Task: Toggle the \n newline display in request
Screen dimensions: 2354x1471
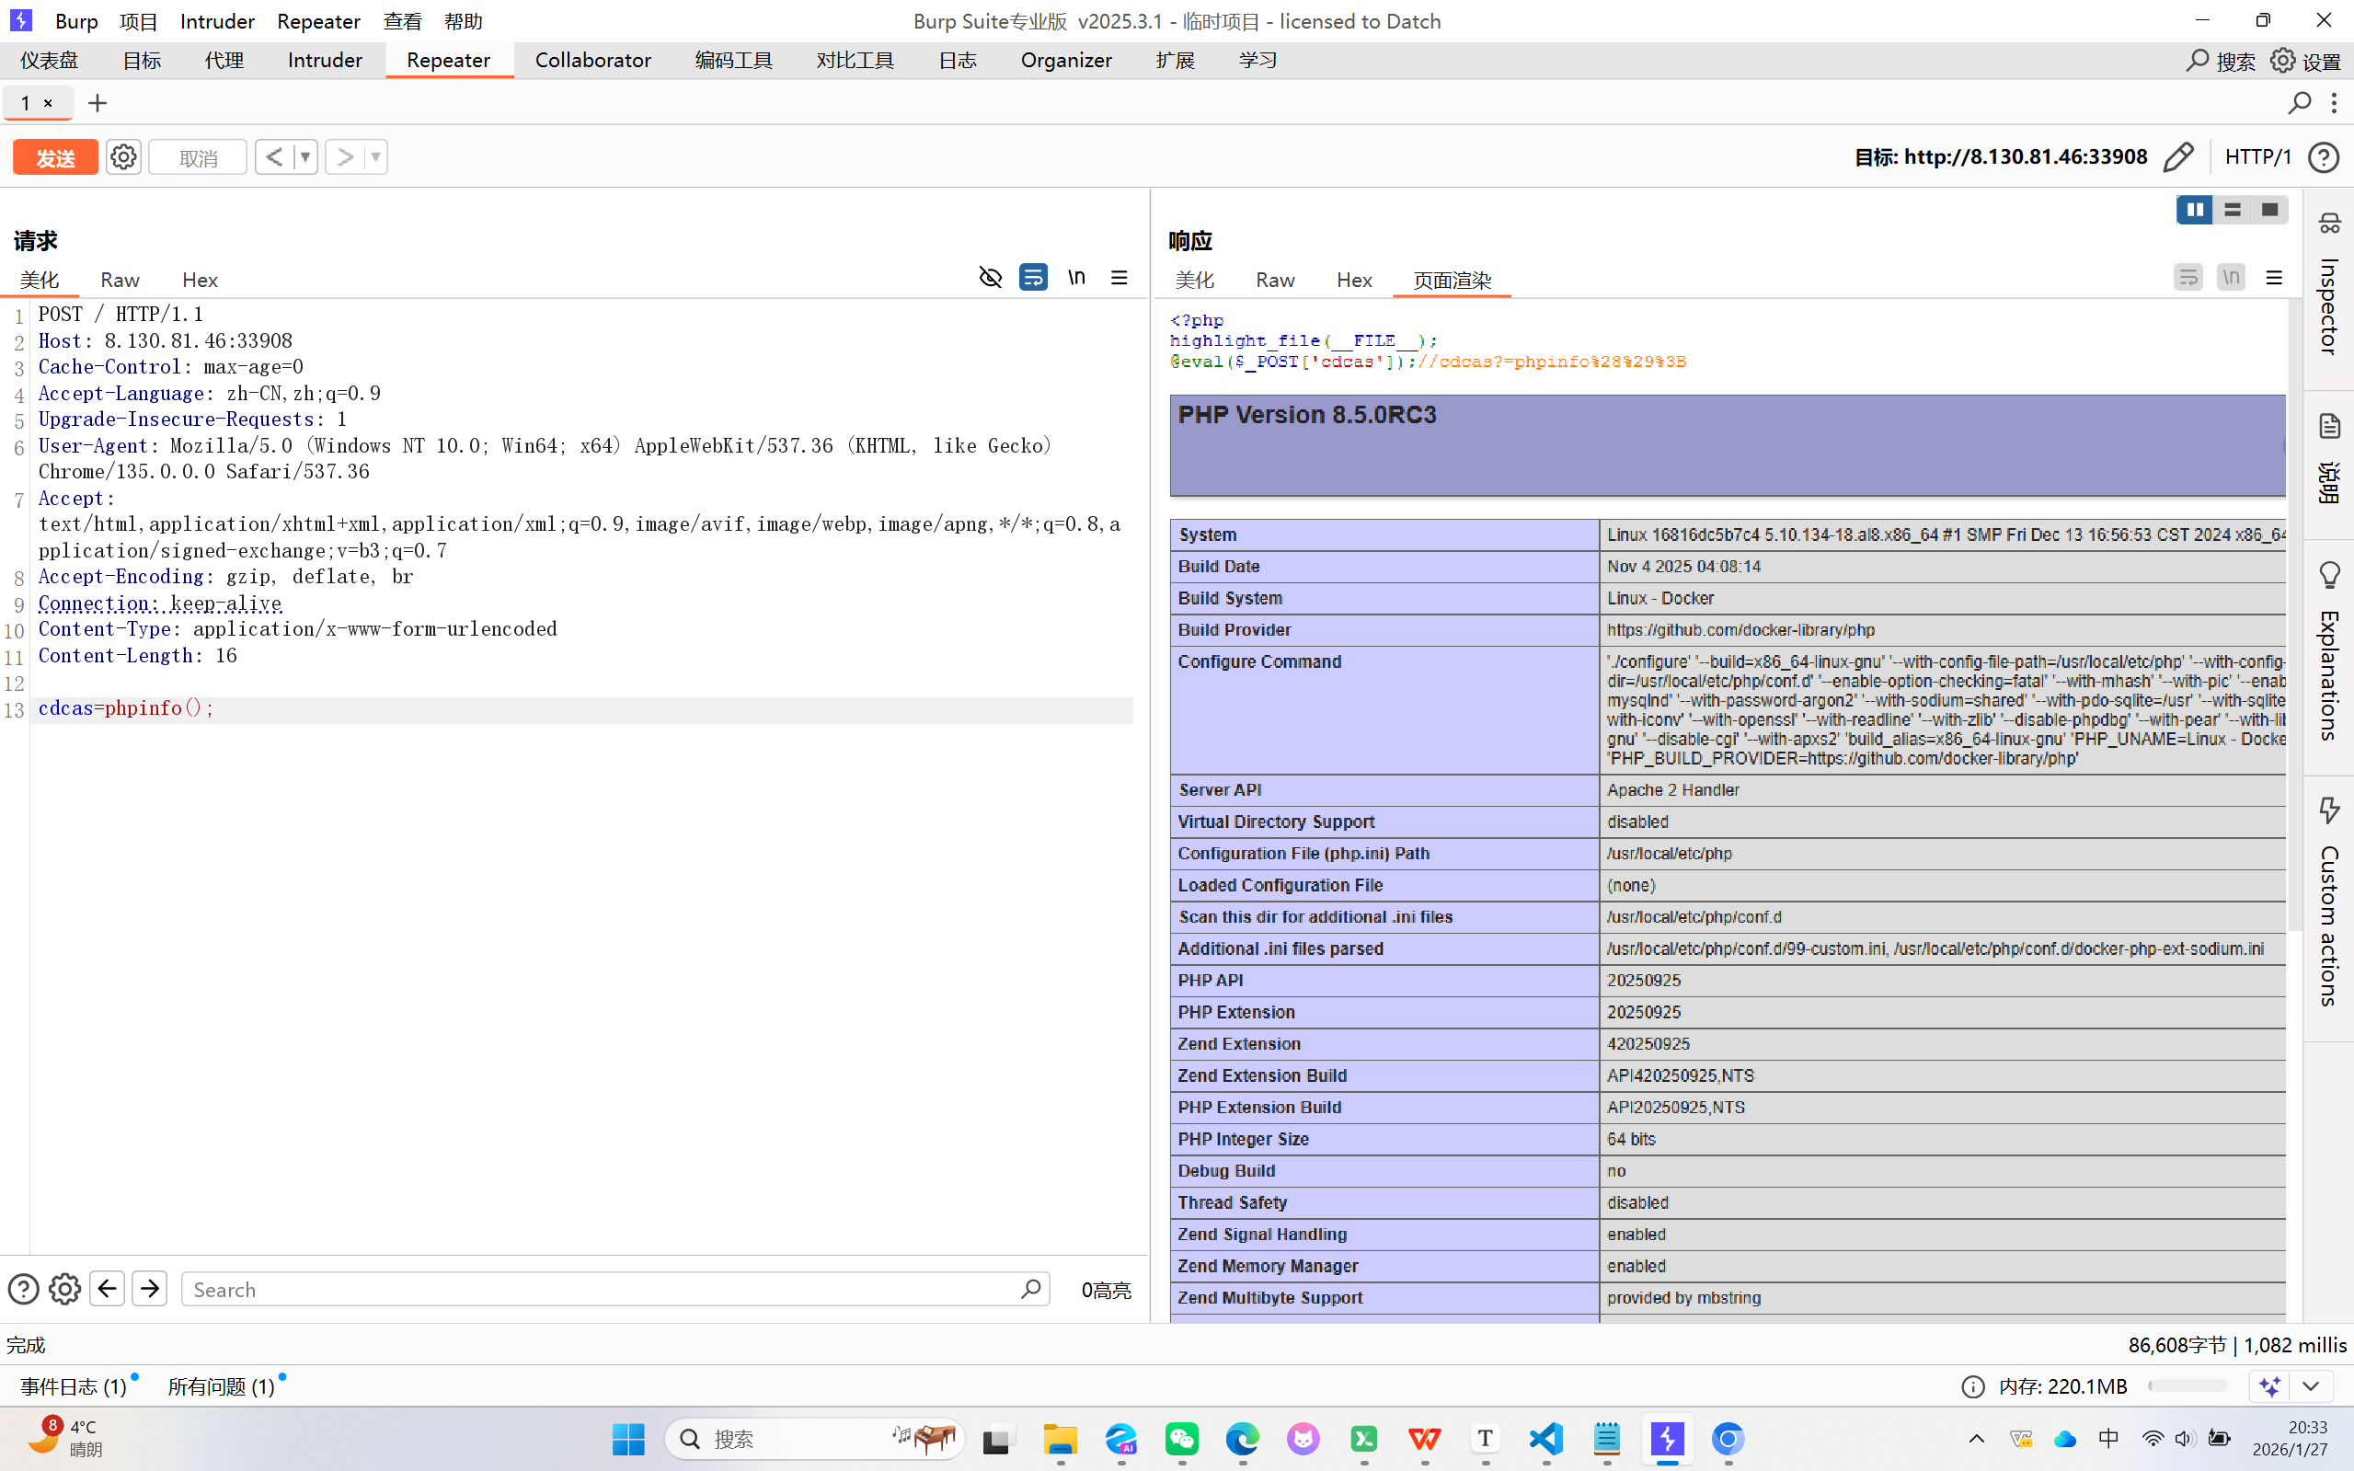Action: click(x=1076, y=277)
